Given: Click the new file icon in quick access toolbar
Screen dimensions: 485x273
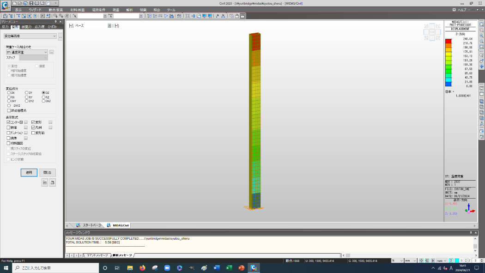Looking at the screenshot, I should (x=14, y=3).
